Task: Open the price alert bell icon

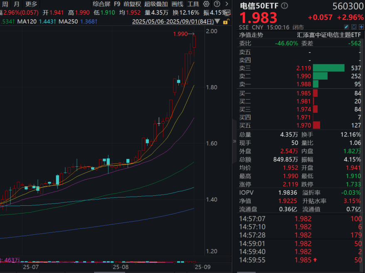Action: (353, 27)
